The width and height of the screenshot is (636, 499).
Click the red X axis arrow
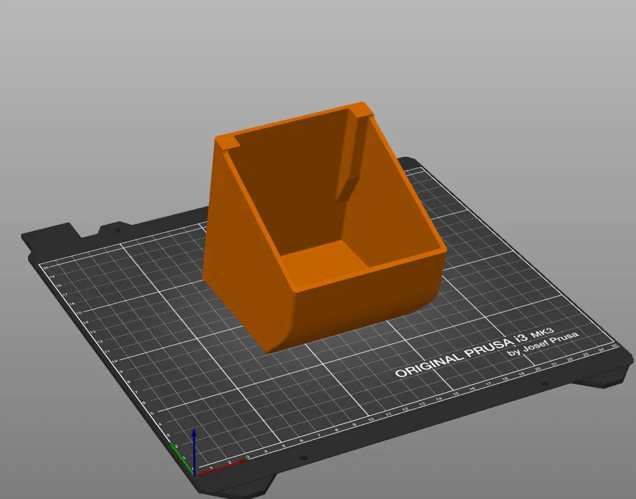coord(221,467)
